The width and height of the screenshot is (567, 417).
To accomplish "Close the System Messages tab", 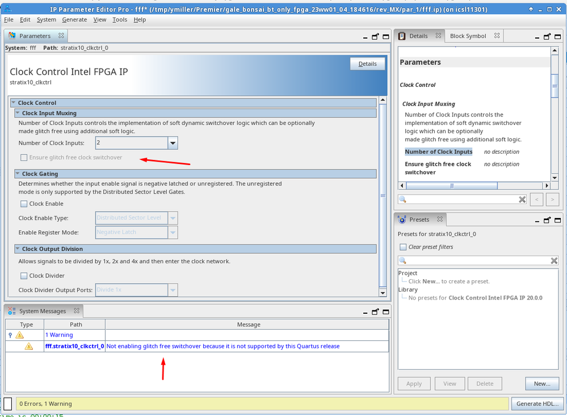I will point(77,310).
